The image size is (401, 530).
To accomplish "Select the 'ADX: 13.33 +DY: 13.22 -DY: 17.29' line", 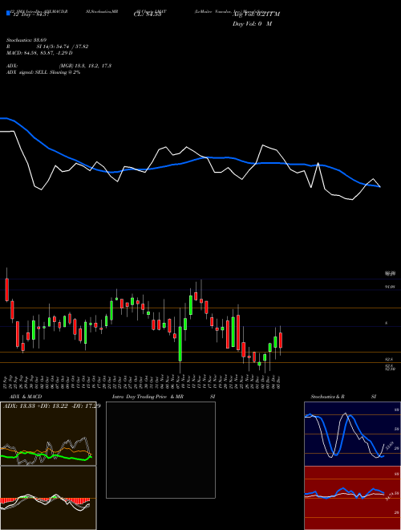I will [52, 406].
